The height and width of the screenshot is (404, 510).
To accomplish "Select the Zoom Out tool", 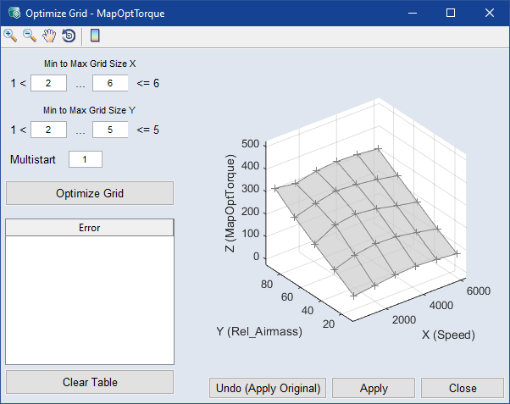I will pyautogui.click(x=30, y=35).
